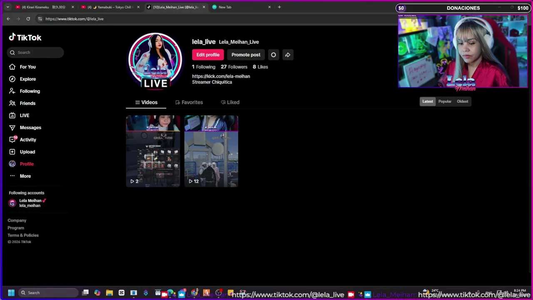Screen dimensions: 533x300
Task: Open the Following count
Action: coord(204,67)
